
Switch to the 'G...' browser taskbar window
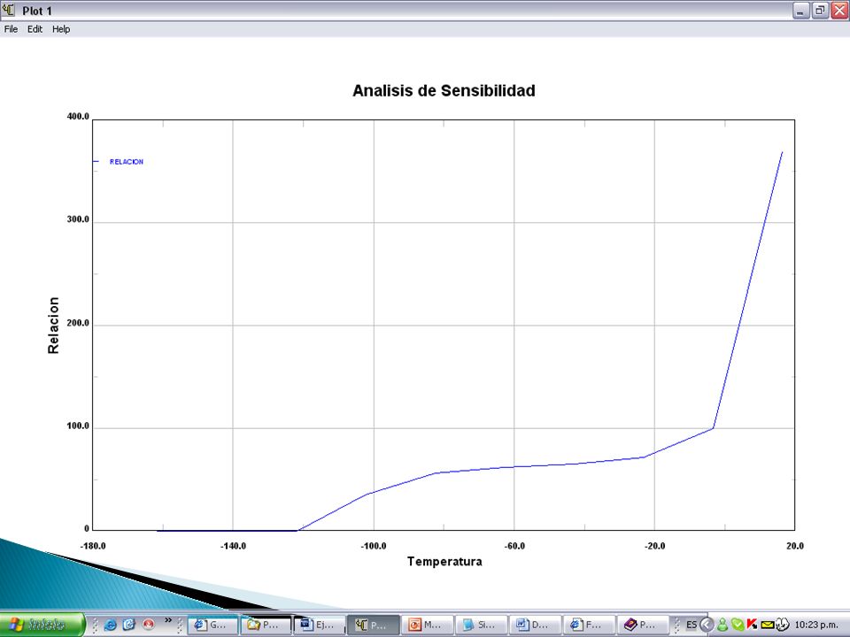(x=212, y=625)
